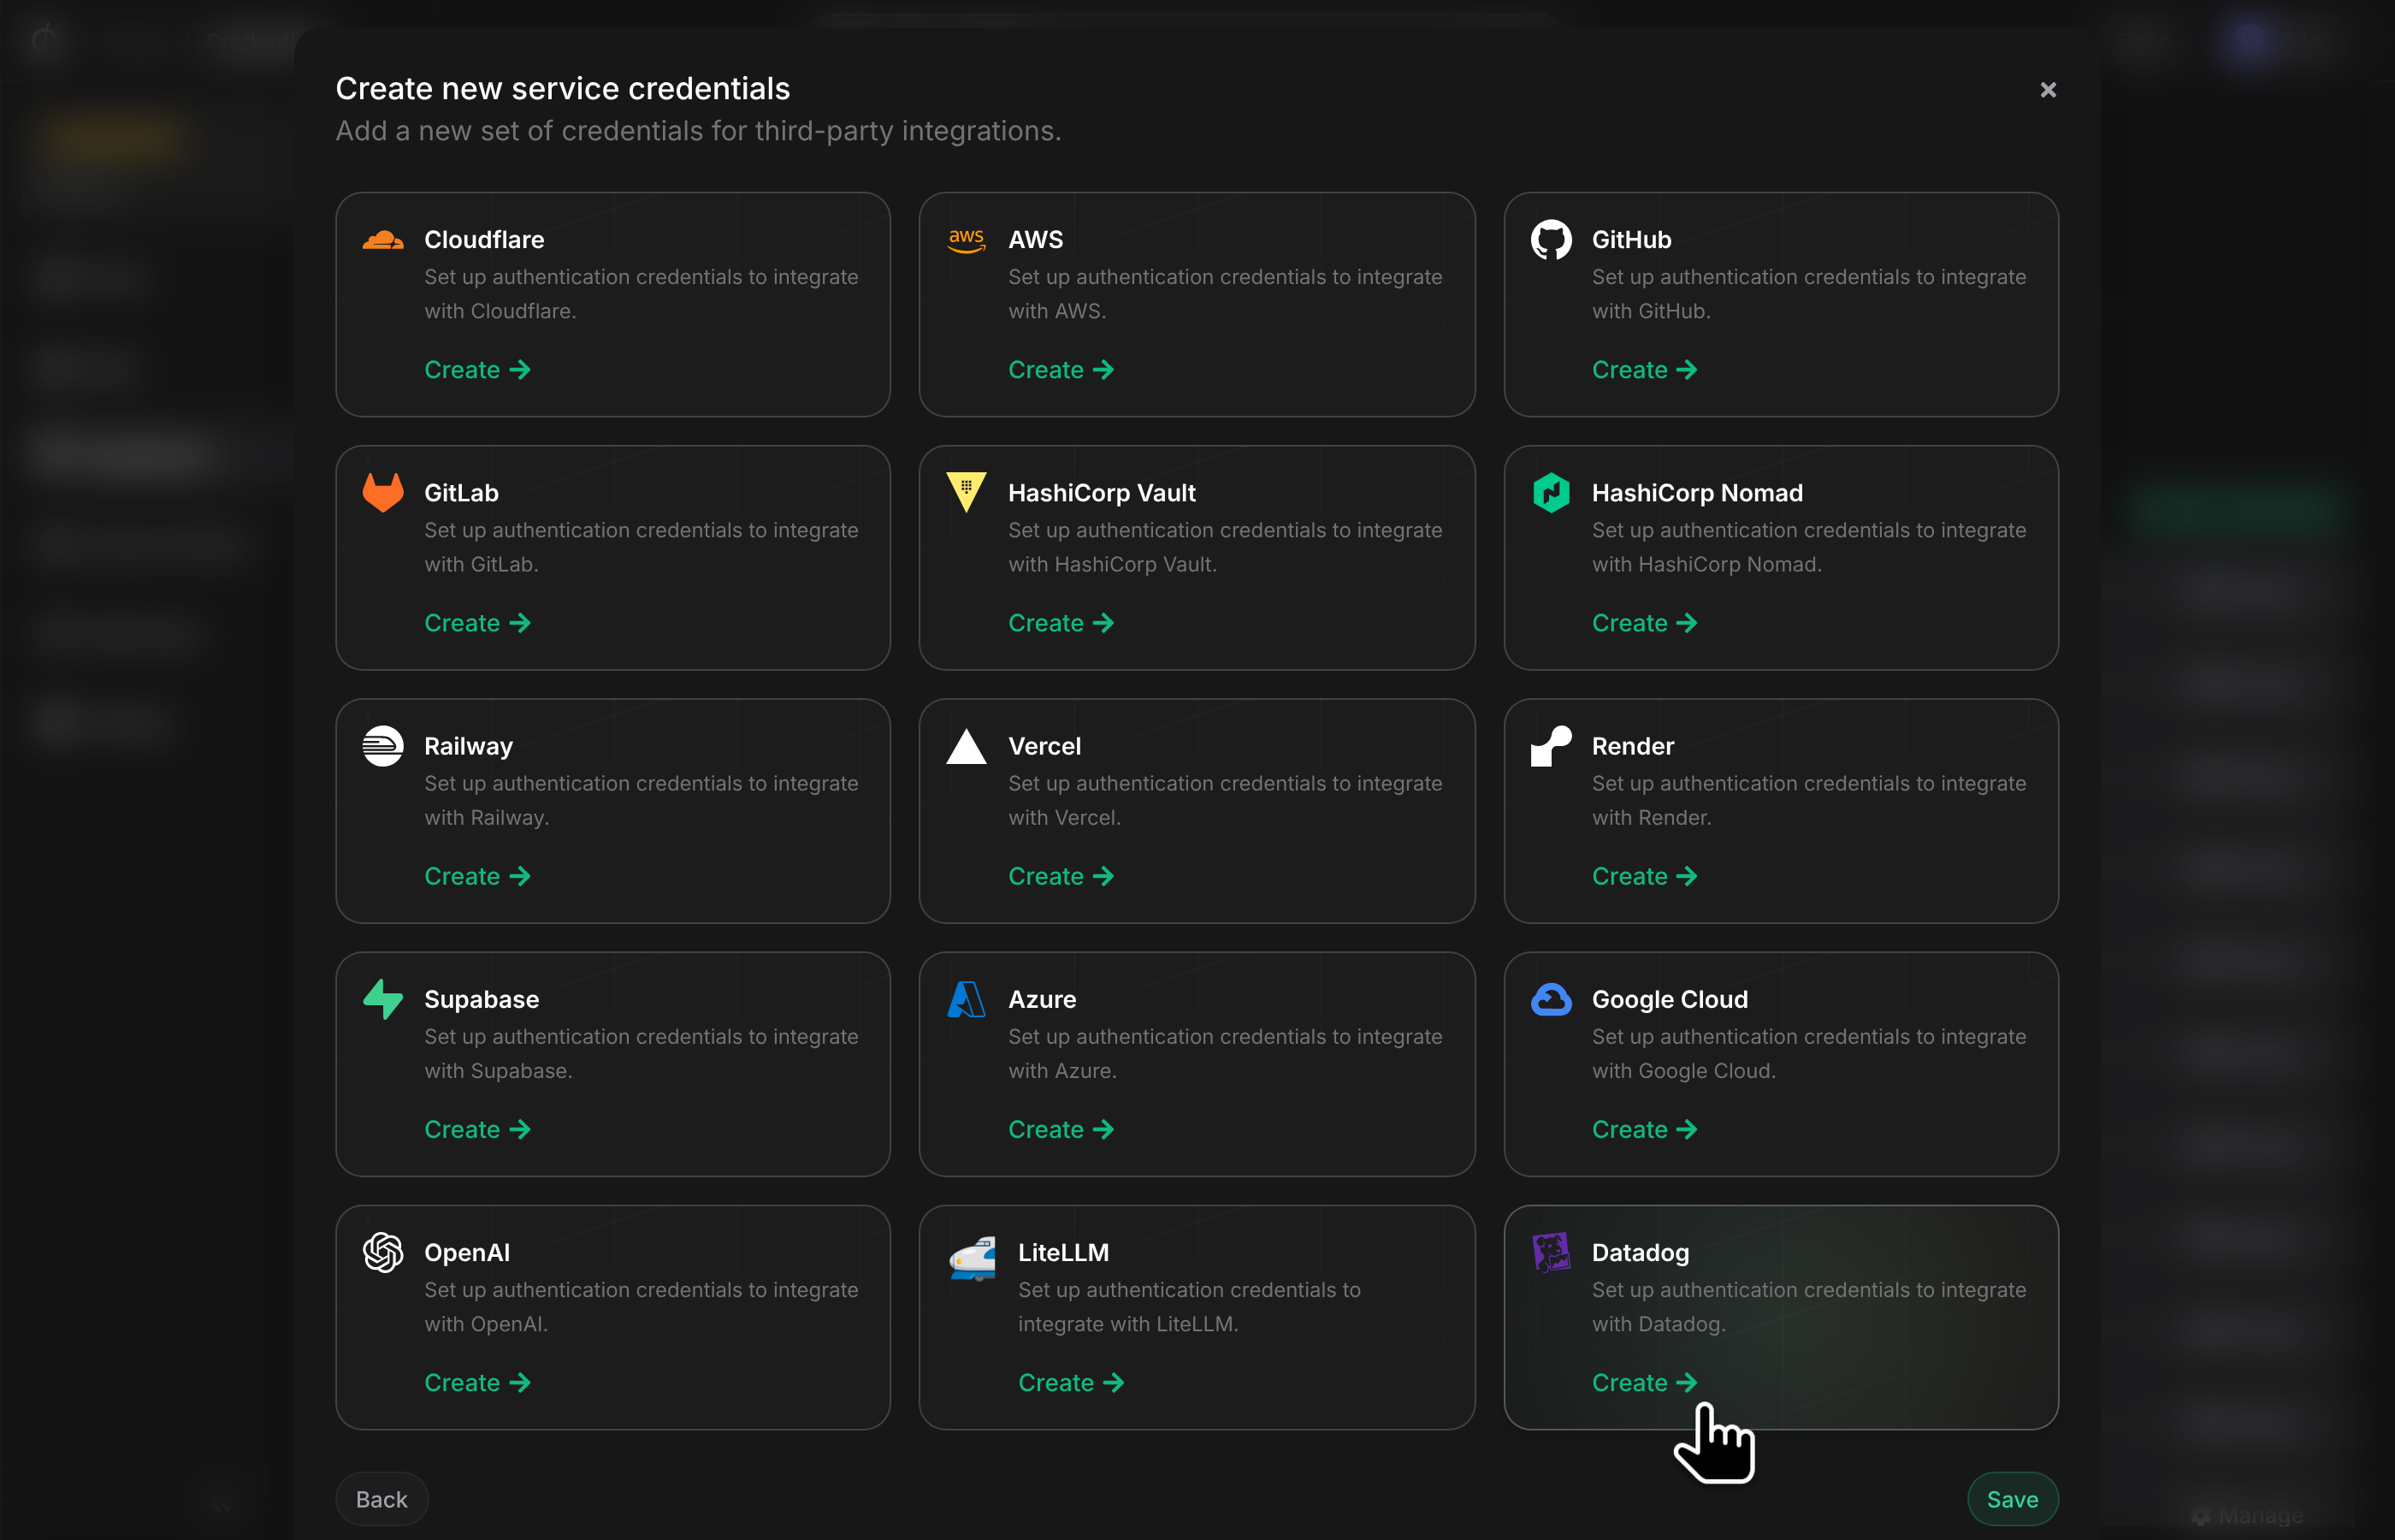
Task: Select the Datadog card title
Action: pyautogui.click(x=1641, y=1252)
